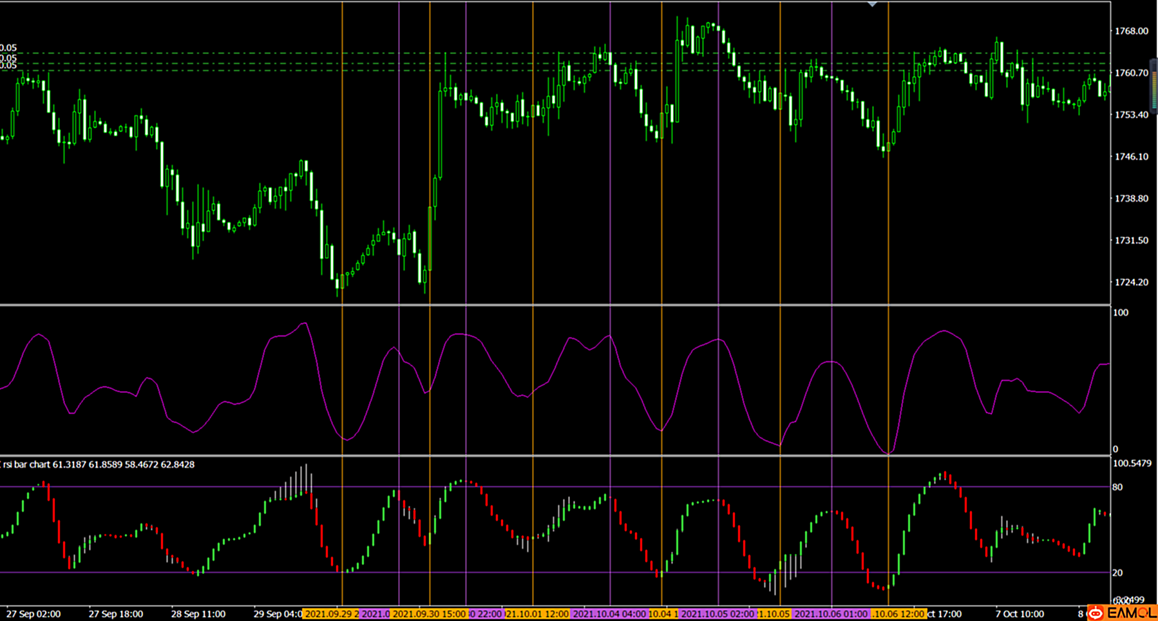Click the chart shift triangle marker at top
The image size is (1158, 621).
click(871, 4)
